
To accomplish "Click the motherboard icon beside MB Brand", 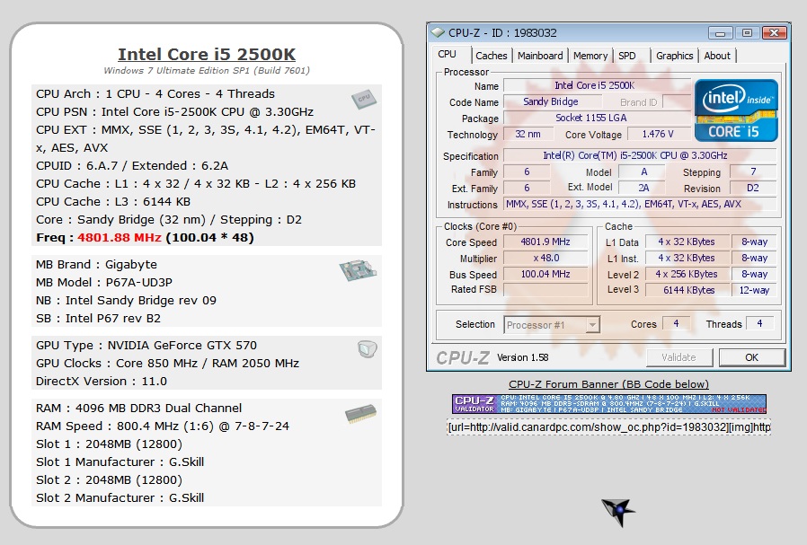I will tap(359, 270).
